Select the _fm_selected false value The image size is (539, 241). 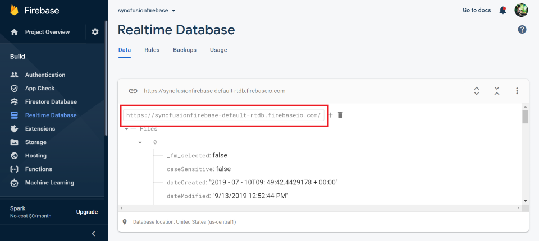coord(220,155)
